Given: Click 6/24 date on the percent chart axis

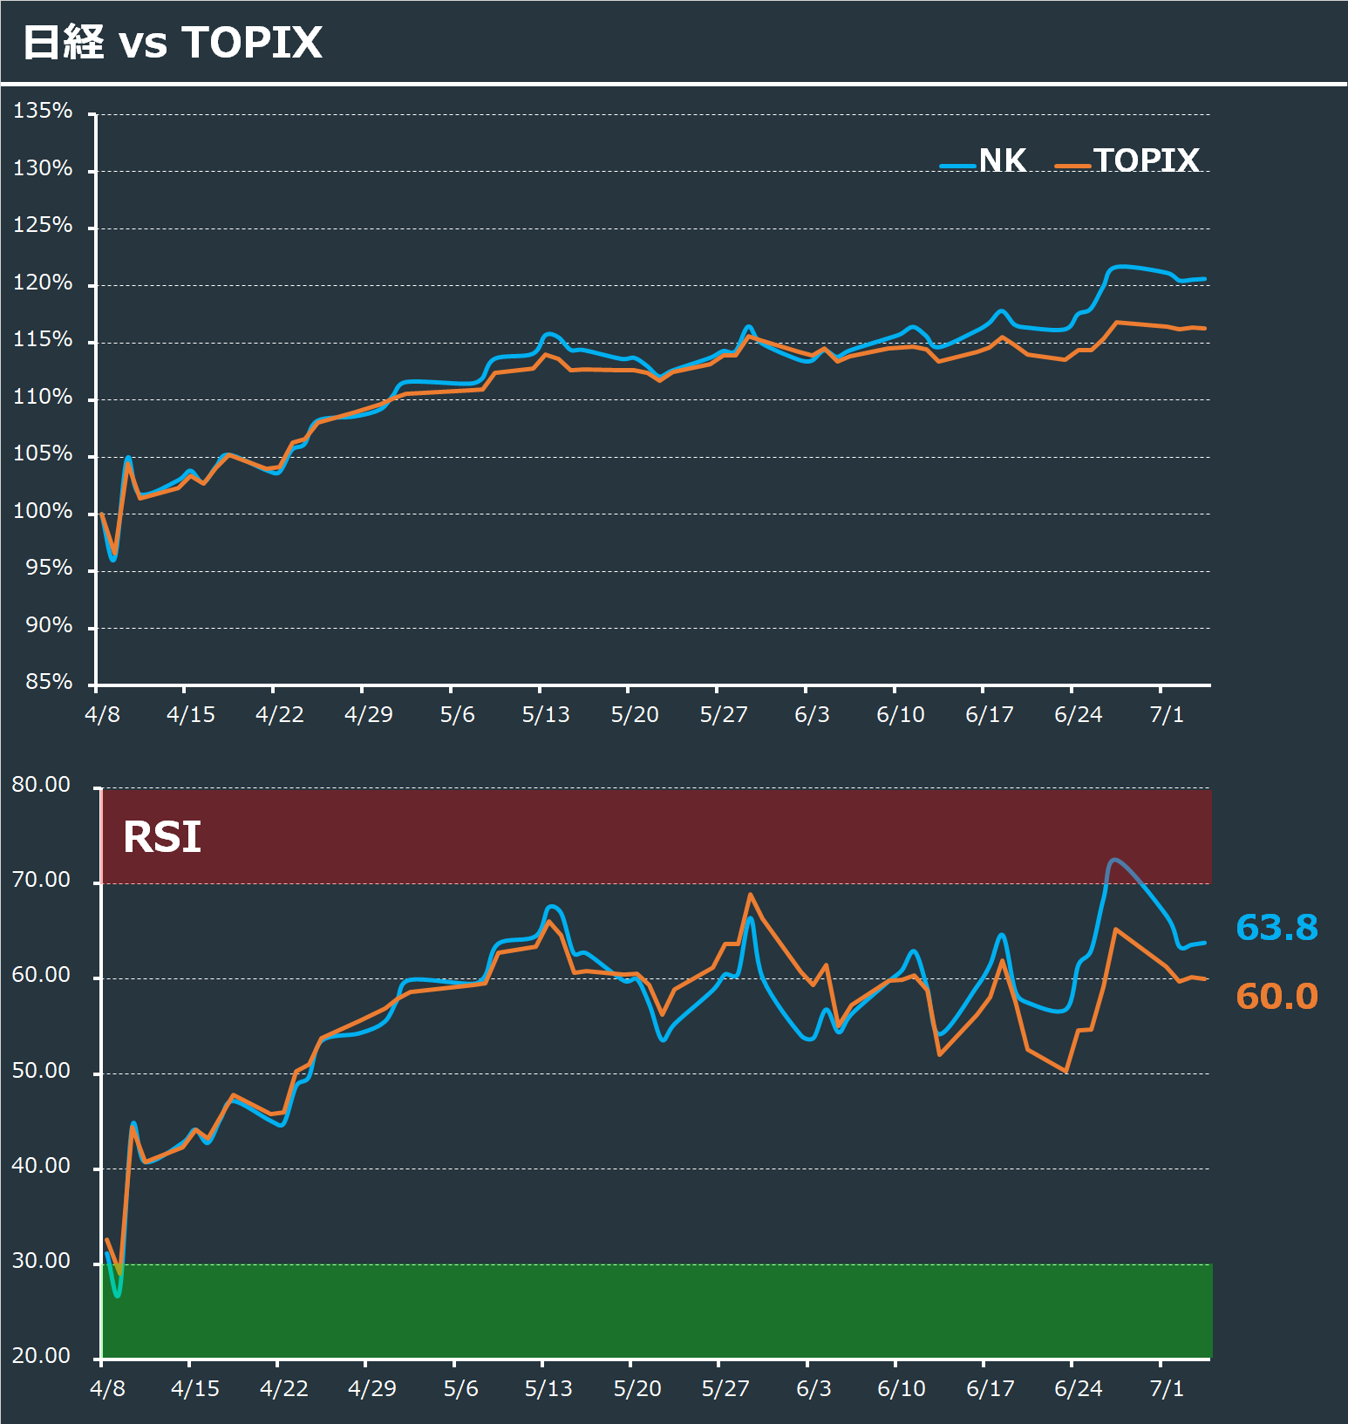Looking at the screenshot, I should [x=1079, y=715].
